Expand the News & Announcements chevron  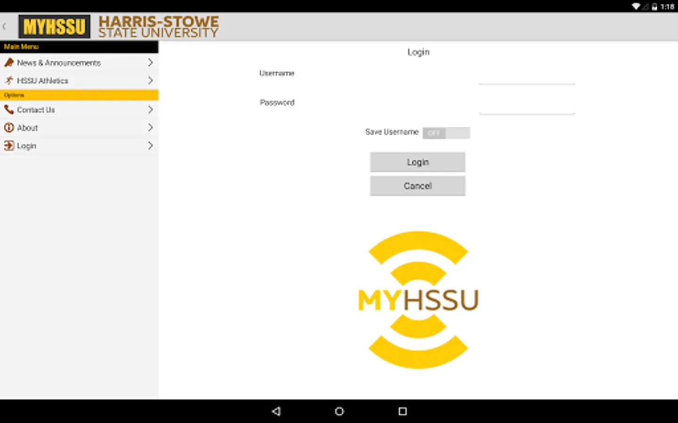(150, 63)
